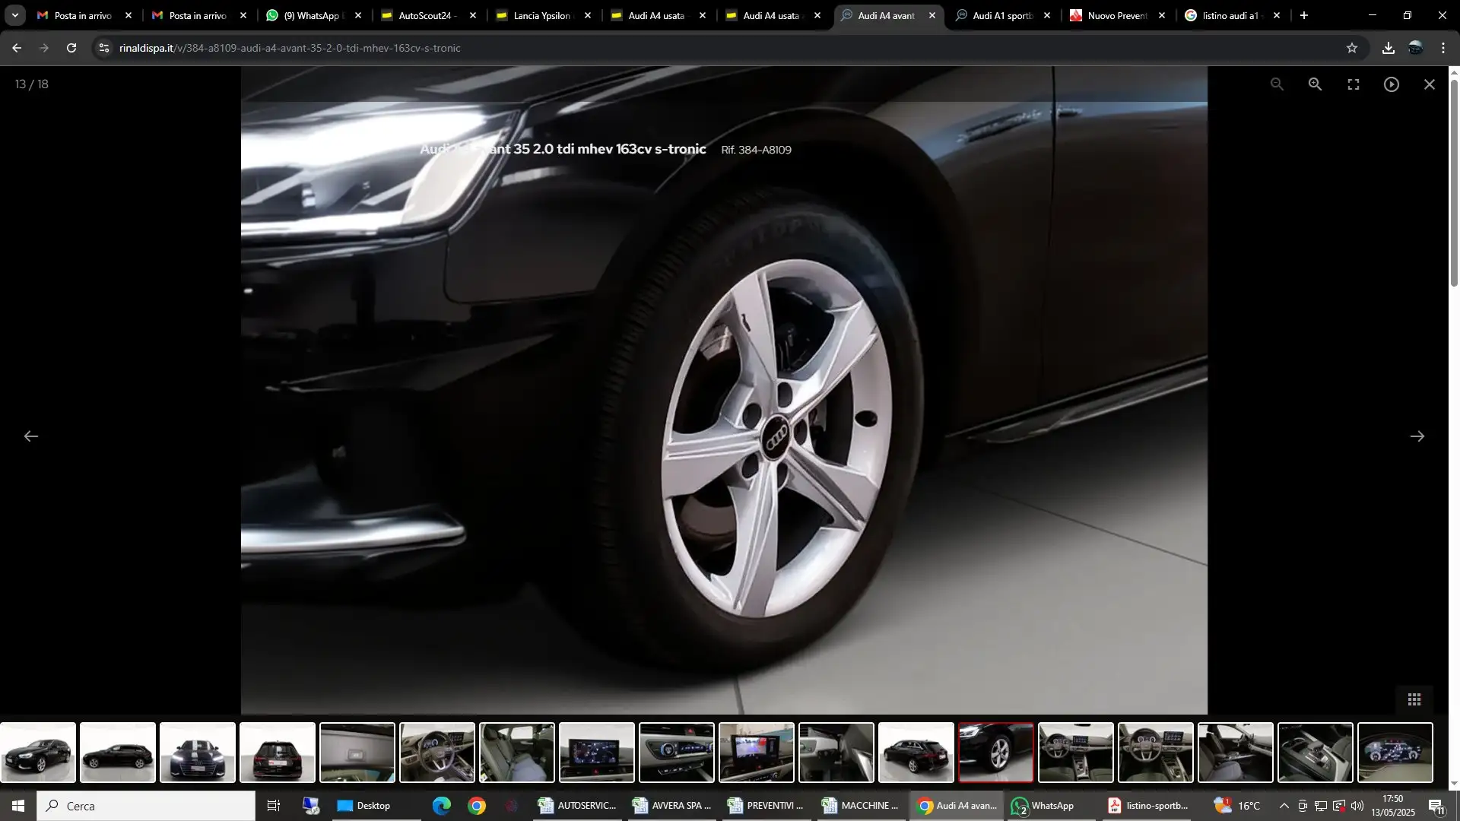
Task: Select the rear view car thumbnail
Action: point(278,753)
